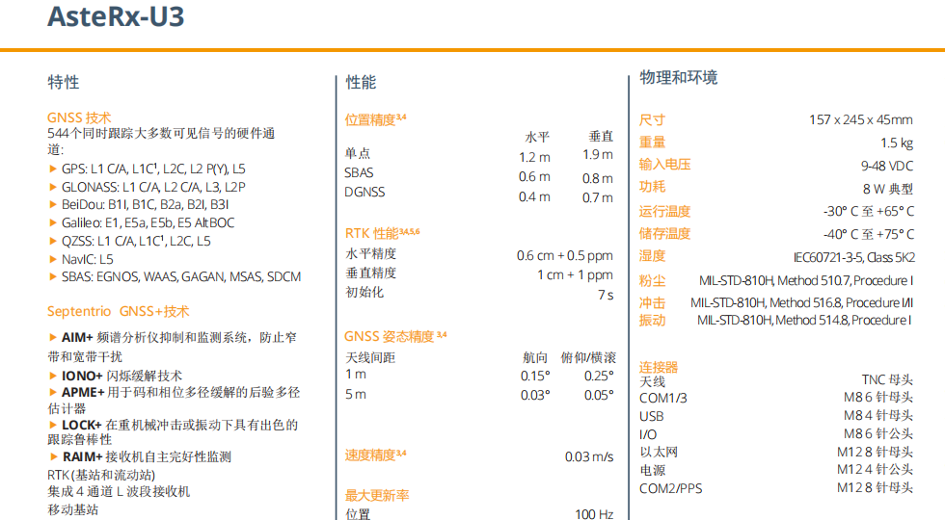Click the GNSS 姿态精度 subheading
The height and width of the screenshot is (520, 945).
[x=395, y=336]
